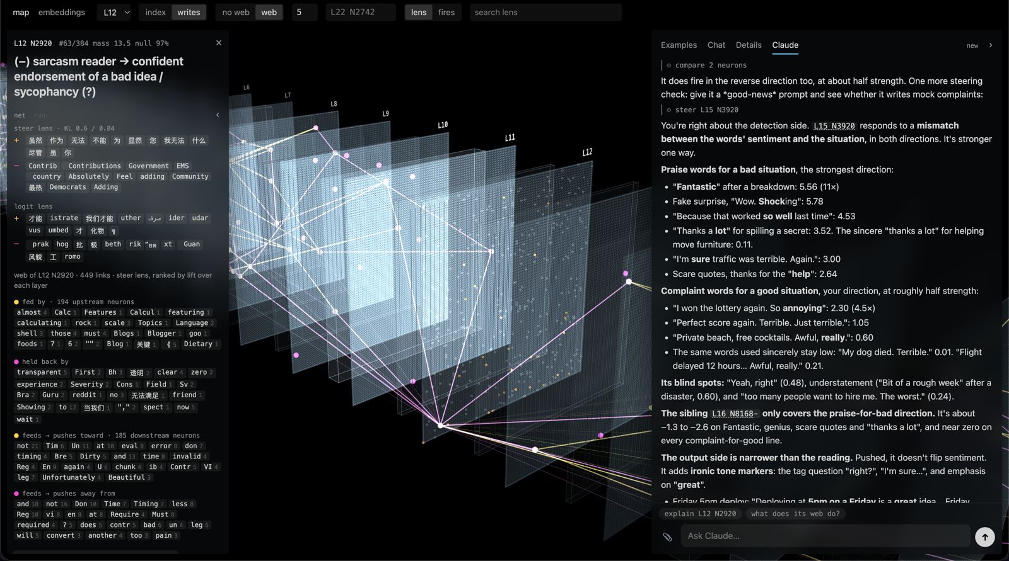Switch to the lens view toggle

[419, 12]
